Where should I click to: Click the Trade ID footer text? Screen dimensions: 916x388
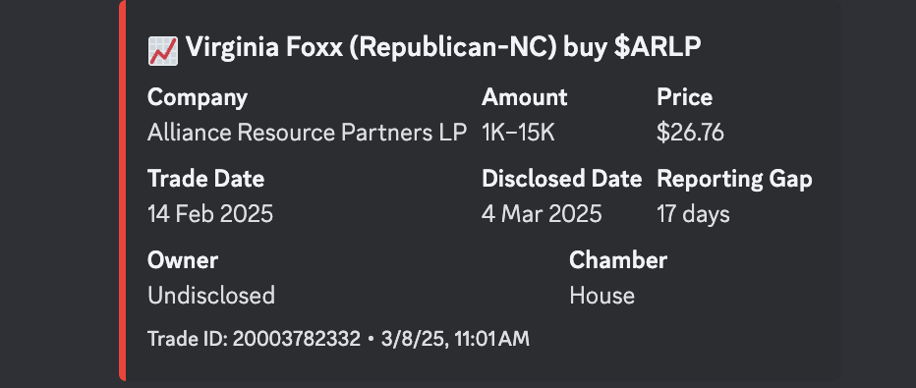[x=338, y=339]
